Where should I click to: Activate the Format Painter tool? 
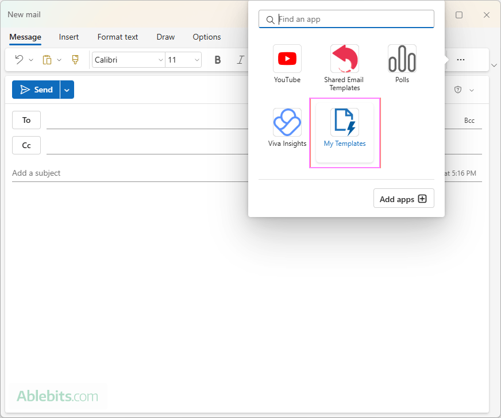pyautogui.click(x=75, y=59)
